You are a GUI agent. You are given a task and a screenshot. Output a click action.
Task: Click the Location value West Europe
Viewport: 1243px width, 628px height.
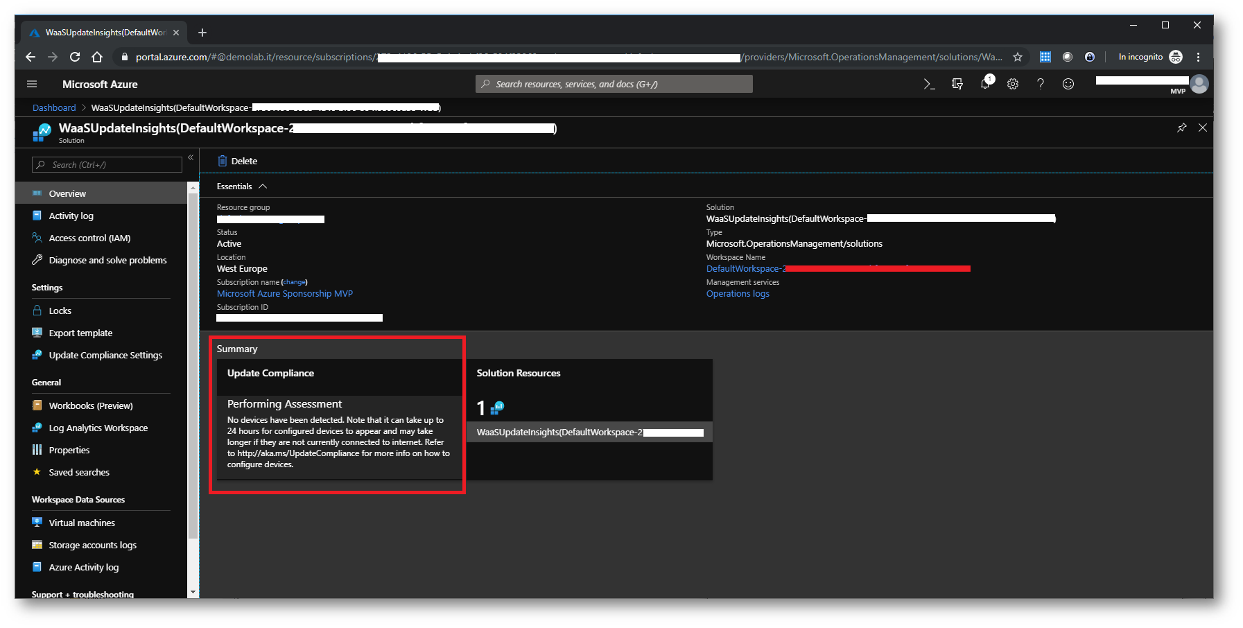(242, 269)
